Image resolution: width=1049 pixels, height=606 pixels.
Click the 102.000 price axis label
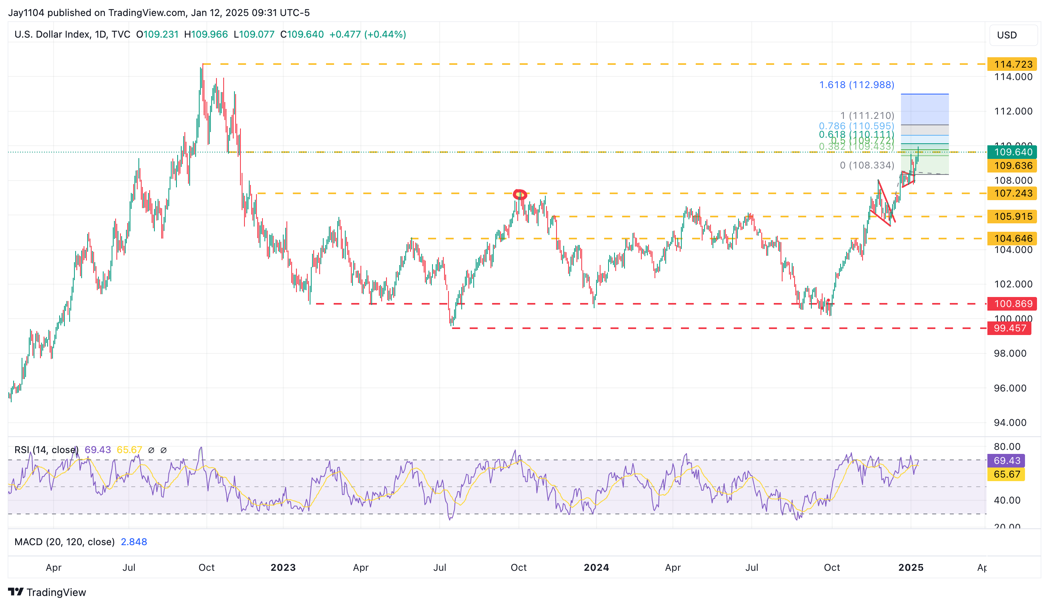1013,284
